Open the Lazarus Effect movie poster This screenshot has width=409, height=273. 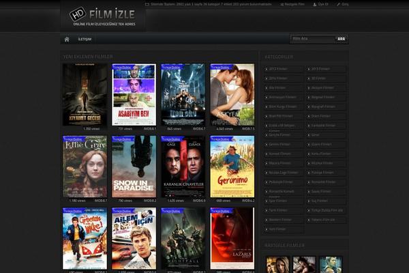(x=232, y=238)
